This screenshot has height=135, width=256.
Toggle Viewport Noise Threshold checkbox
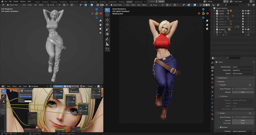point(233,89)
